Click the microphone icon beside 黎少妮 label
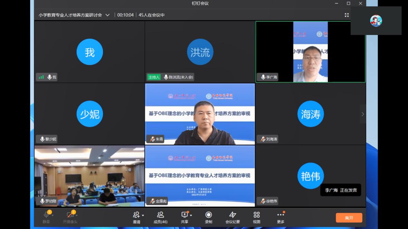This screenshot has width=408, height=229. (x=42, y=139)
